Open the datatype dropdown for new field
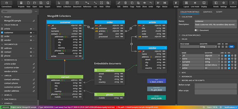Viewport: 238px width, 109px height. tap(208, 47)
